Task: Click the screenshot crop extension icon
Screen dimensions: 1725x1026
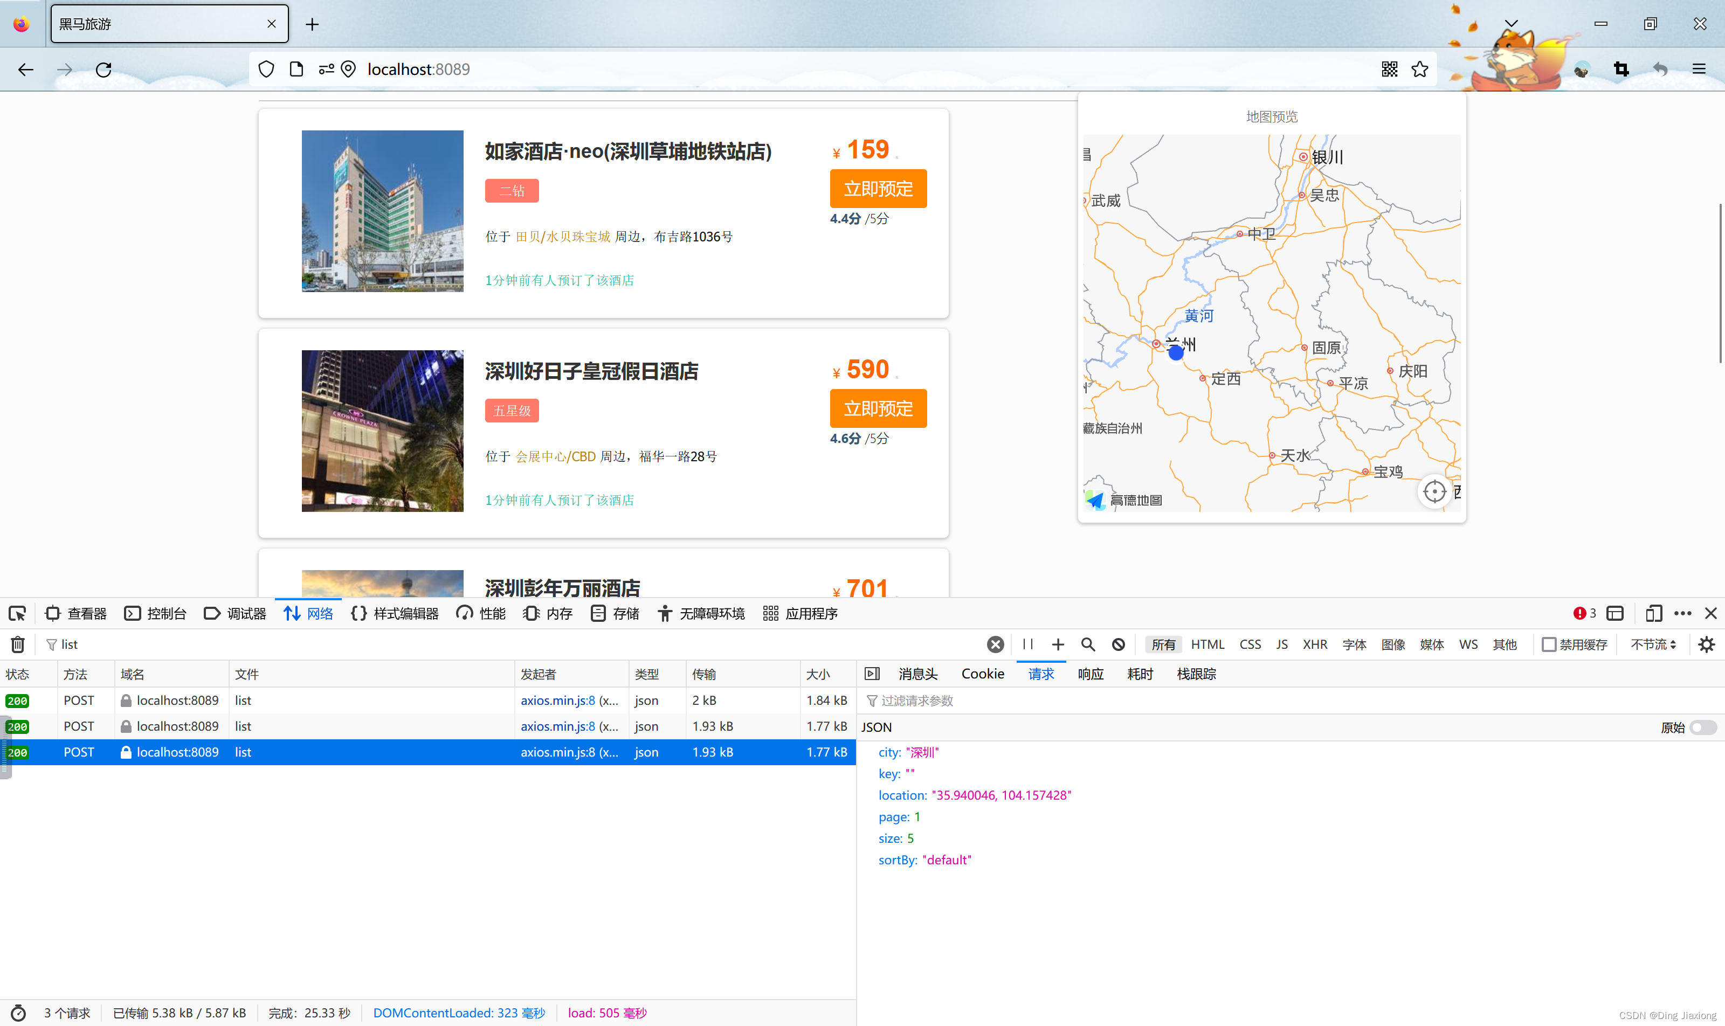Action: [x=1621, y=69]
